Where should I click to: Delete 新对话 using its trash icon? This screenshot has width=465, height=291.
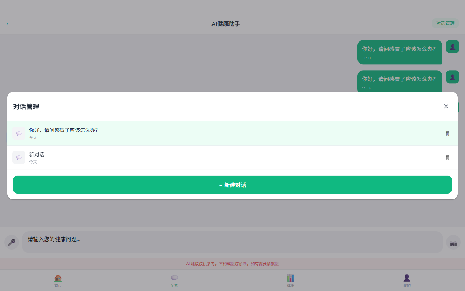[447, 158]
